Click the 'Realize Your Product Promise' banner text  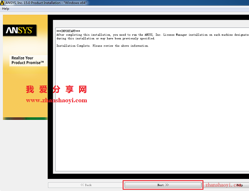click(x=27, y=60)
